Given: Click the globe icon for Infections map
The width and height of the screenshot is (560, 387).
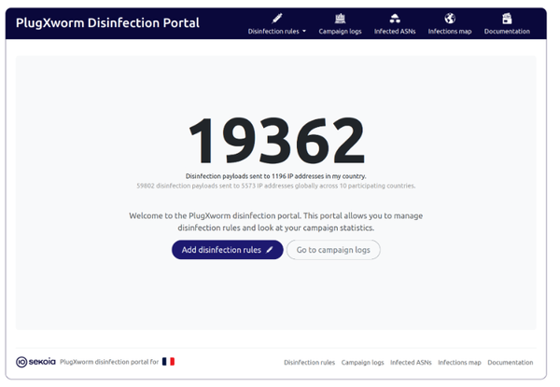Looking at the screenshot, I should tap(450, 19).
